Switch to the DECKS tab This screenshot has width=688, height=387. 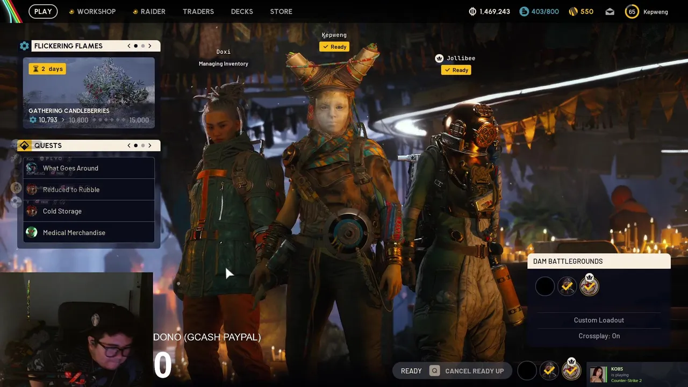pos(242,11)
